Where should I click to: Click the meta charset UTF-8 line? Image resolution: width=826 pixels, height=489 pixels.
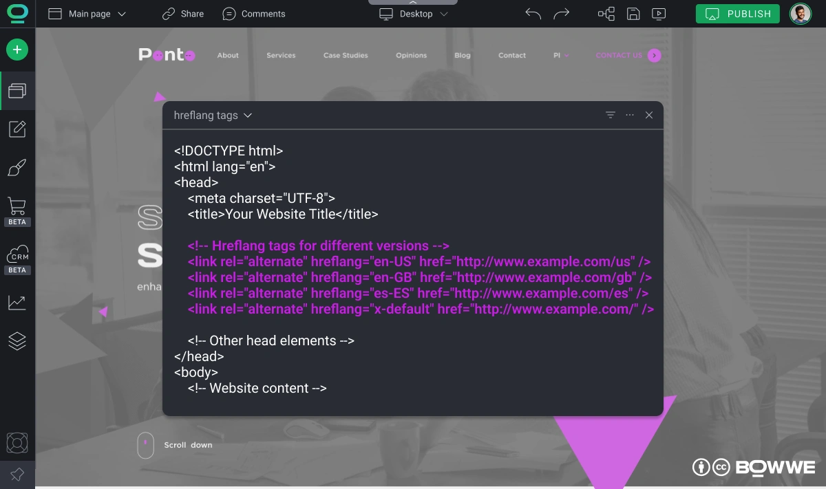point(262,199)
